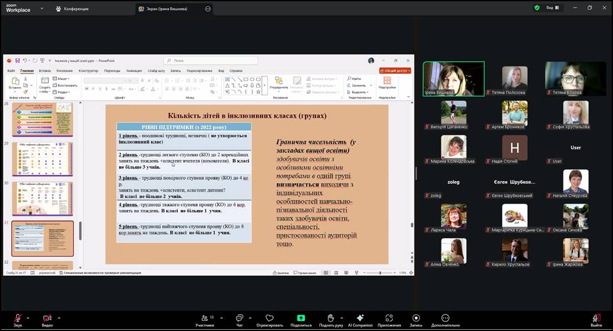Open the Дополнительно more options menu
The image size is (613, 331).
445,318
